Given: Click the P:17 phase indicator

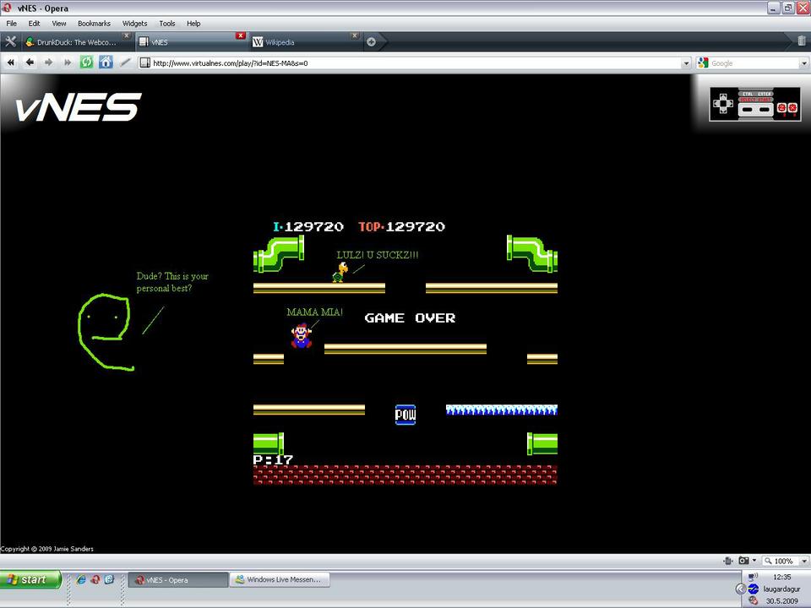Looking at the screenshot, I should click(x=273, y=459).
